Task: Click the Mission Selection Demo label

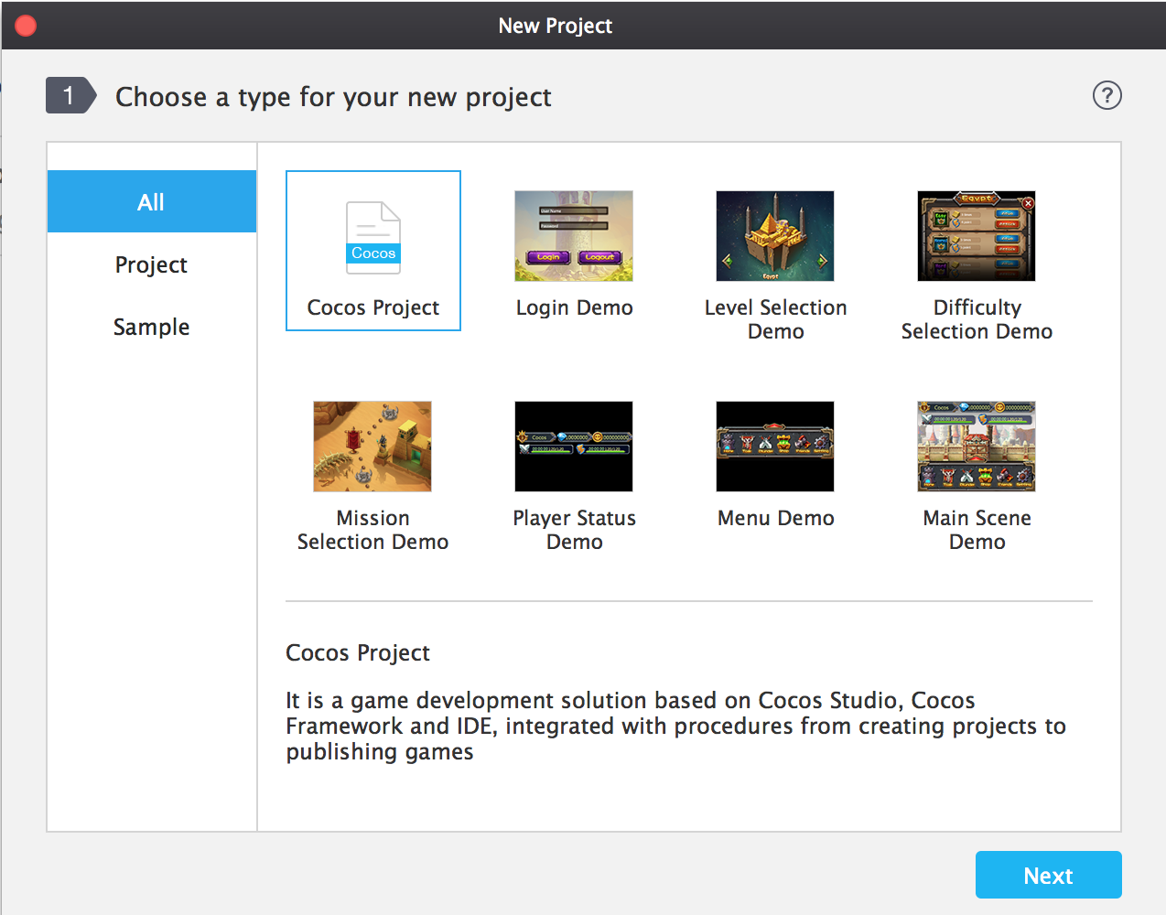Action: tap(372, 530)
